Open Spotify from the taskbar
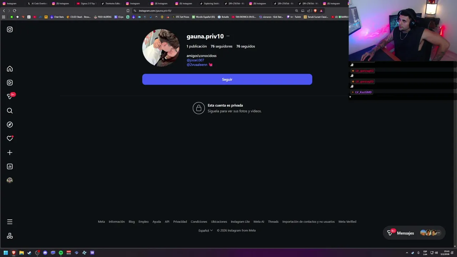Screen dimensions: 457x257 pos(61,253)
